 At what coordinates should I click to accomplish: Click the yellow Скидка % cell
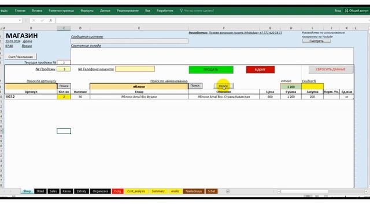pyautogui.click(x=312, y=86)
